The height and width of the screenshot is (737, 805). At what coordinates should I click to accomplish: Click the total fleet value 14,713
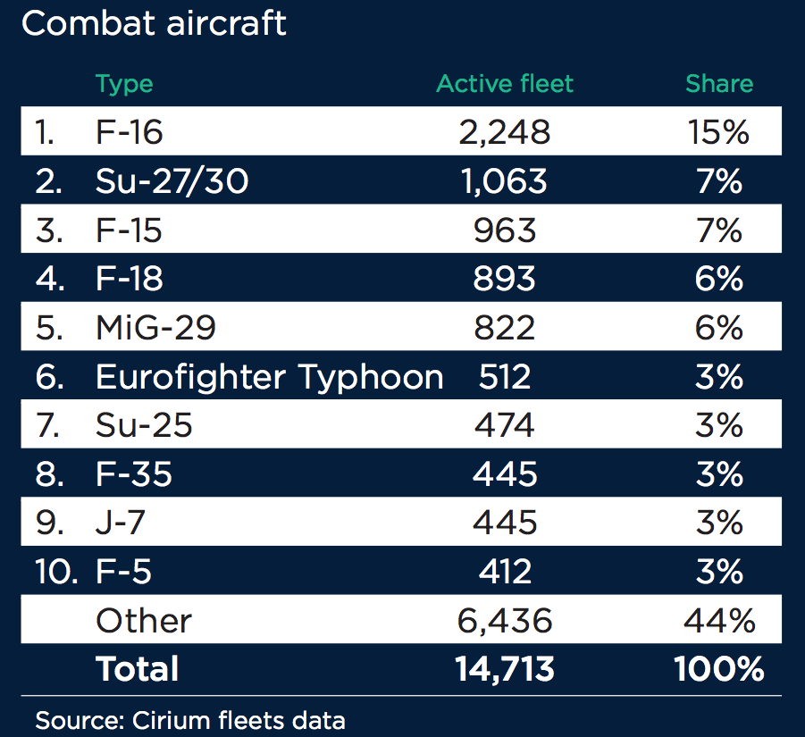[x=505, y=669]
